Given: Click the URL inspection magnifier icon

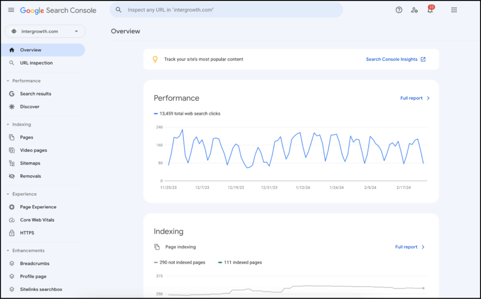Looking at the screenshot, I should [12, 63].
